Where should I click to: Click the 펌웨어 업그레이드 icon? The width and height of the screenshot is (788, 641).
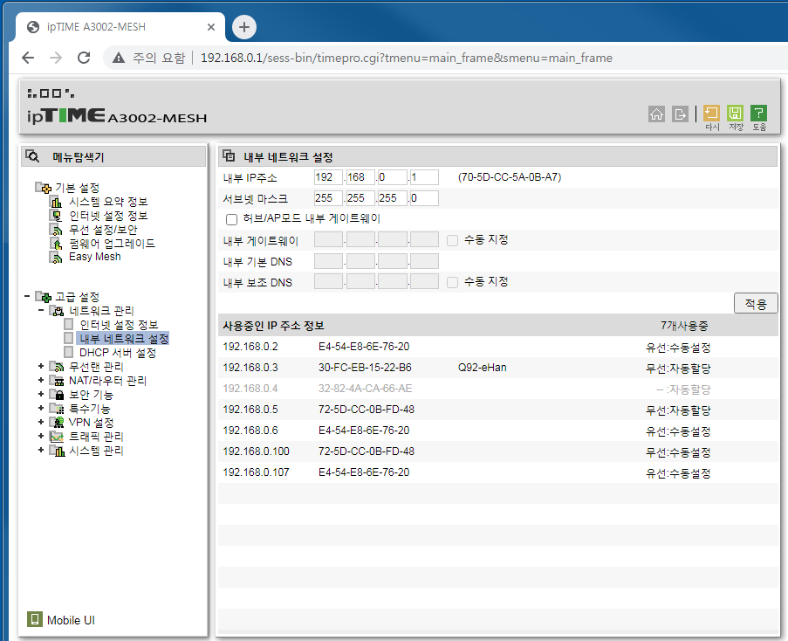click(x=56, y=244)
